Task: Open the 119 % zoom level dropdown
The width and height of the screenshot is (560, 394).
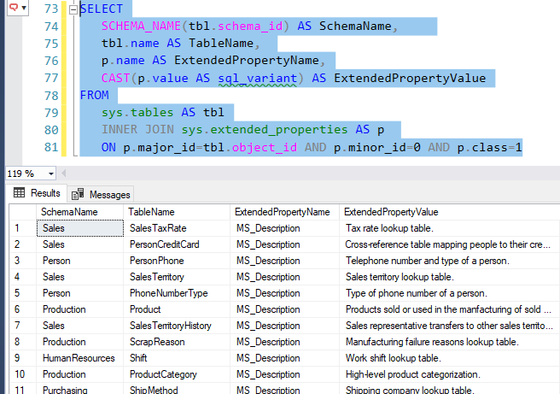Action: pos(51,173)
